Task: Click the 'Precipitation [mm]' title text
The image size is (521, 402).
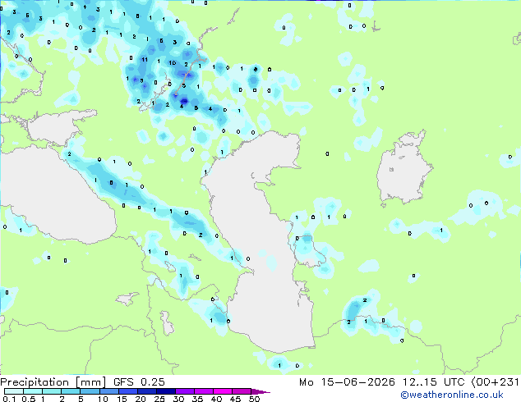Action: pos(53,382)
